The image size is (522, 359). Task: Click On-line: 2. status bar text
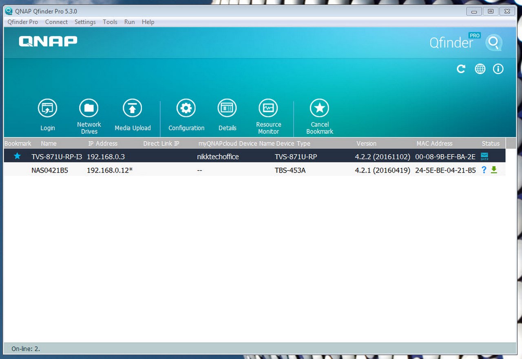[26, 348]
